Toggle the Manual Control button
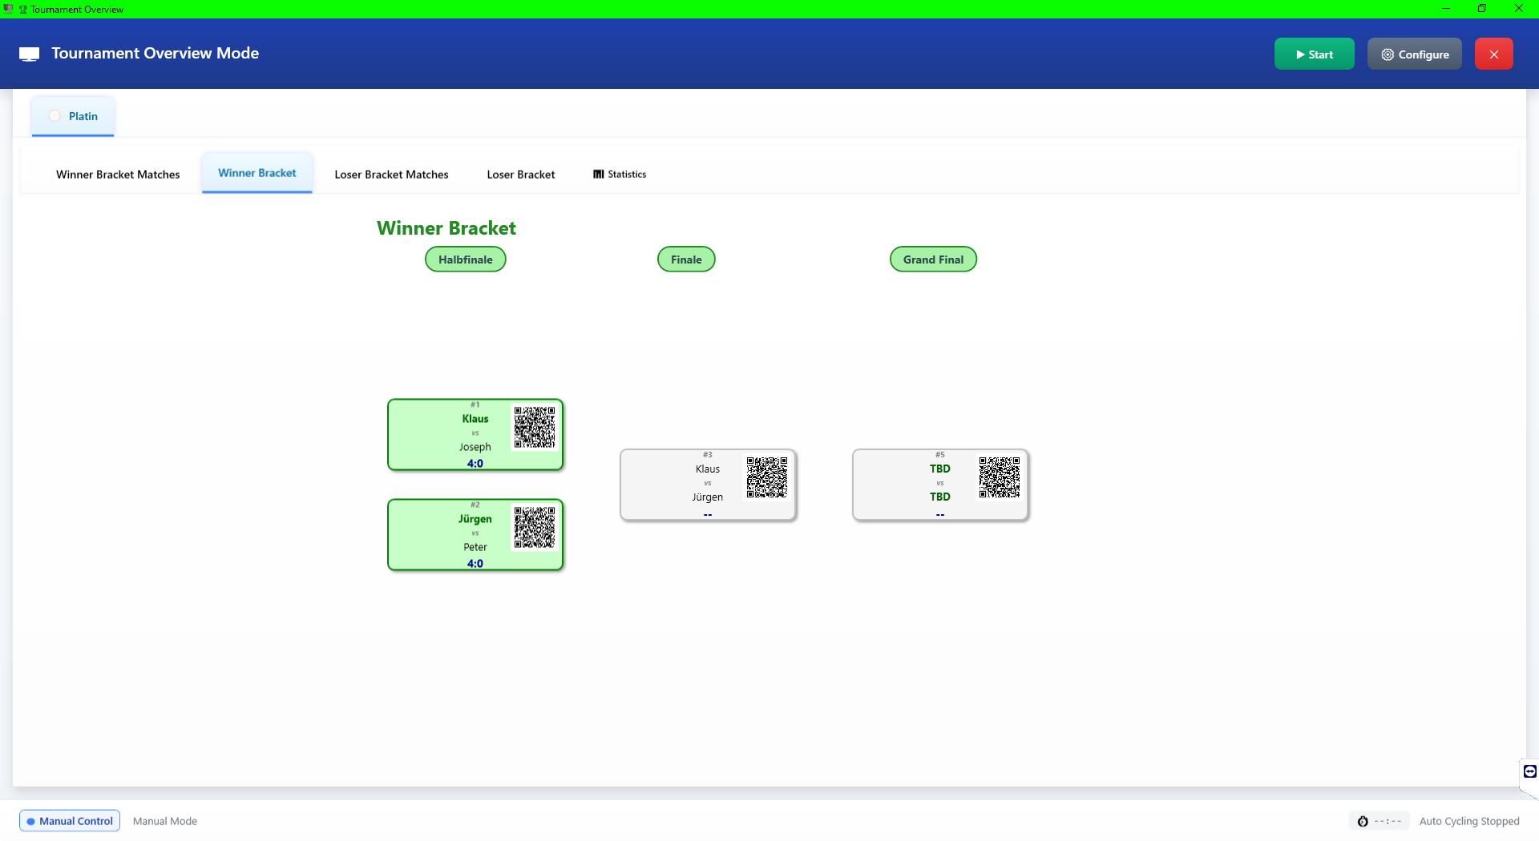Screen dimensions: 1539x841 (x=70, y=820)
